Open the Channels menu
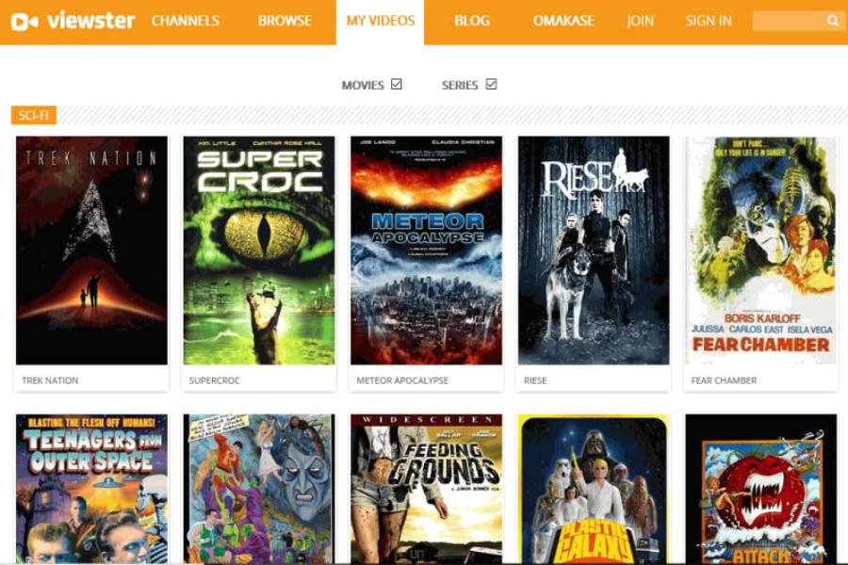 [186, 21]
